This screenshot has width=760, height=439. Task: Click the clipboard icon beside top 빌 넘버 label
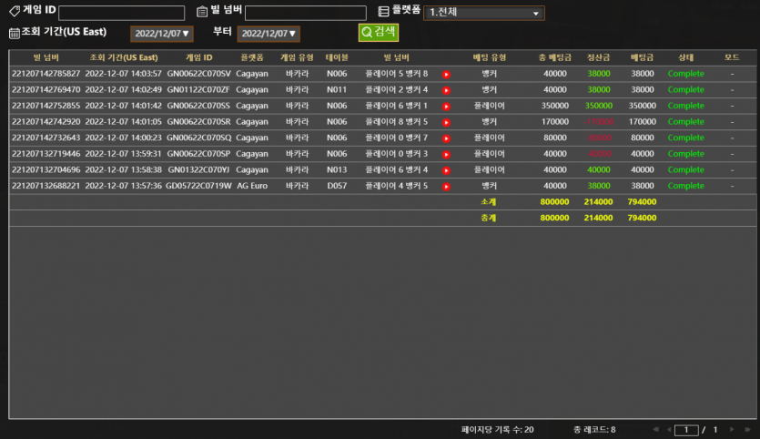click(x=202, y=12)
